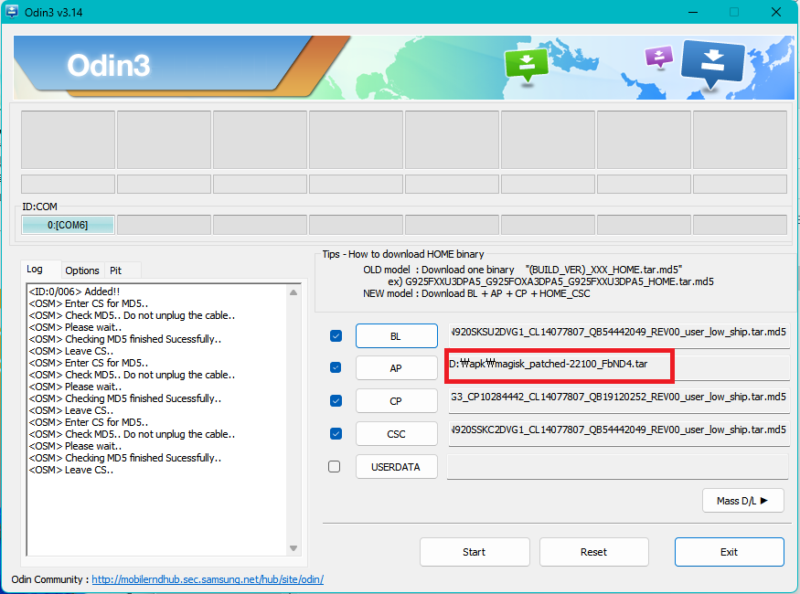
Task: Exit the Odin application
Action: pos(729,552)
